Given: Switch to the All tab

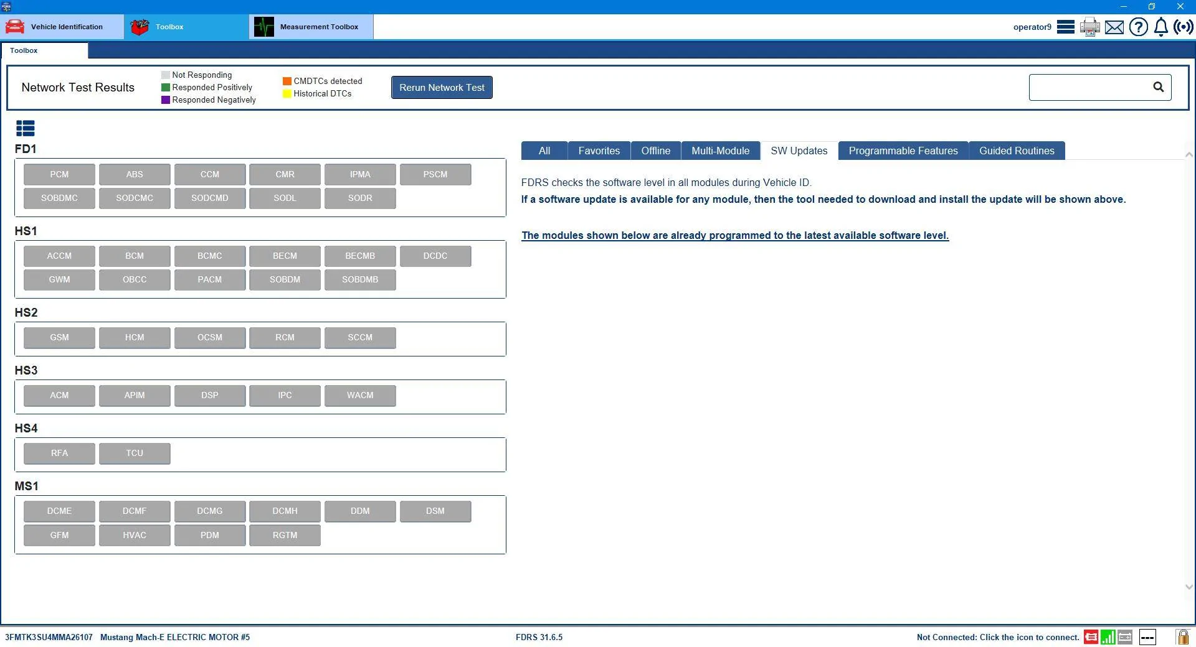Looking at the screenshot, I should pyautogui.click(x=544, y=151).
